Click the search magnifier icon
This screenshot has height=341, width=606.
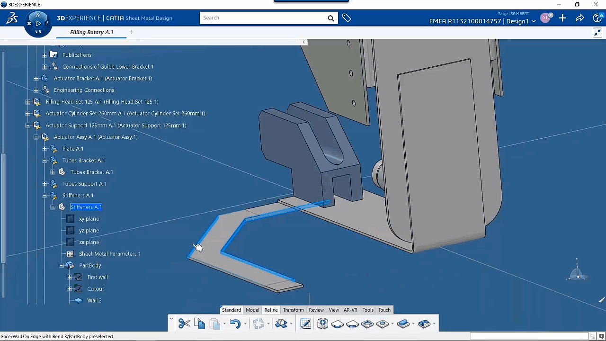[x=331, y=18]
